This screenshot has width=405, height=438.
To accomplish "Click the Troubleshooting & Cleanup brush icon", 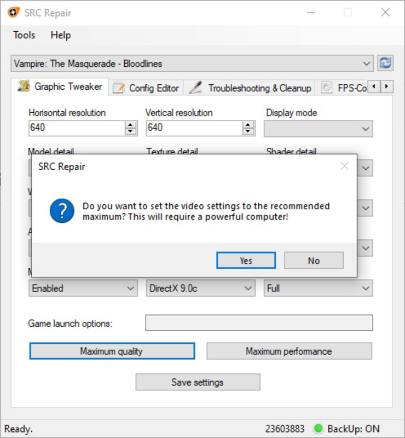I will [195, 88].
